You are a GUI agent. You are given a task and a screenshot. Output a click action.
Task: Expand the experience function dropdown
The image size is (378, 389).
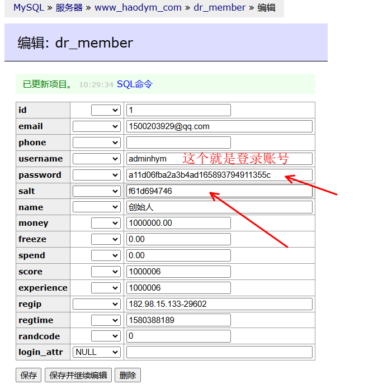[x=106, y=288]
